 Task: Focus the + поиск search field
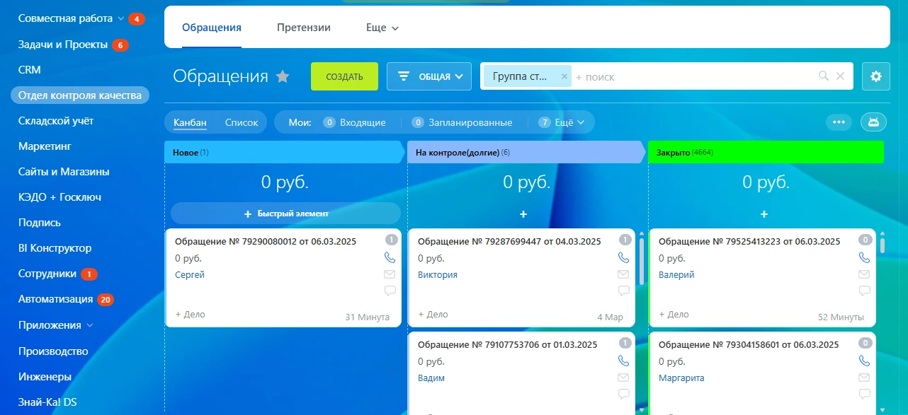point(694,76)
